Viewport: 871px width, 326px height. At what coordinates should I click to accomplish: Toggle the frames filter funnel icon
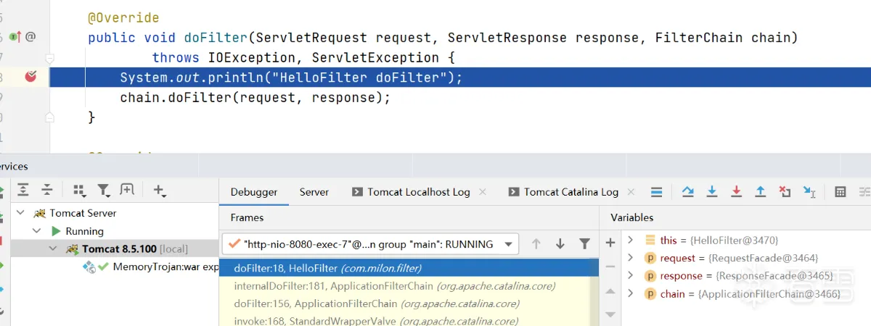point(584,244)
